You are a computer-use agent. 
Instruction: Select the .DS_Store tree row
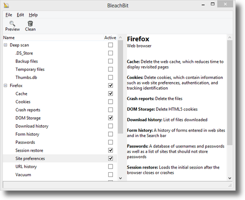[x=60, y=53]
